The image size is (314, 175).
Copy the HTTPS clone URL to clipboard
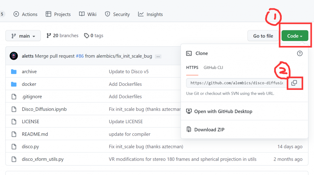(294, 83)
